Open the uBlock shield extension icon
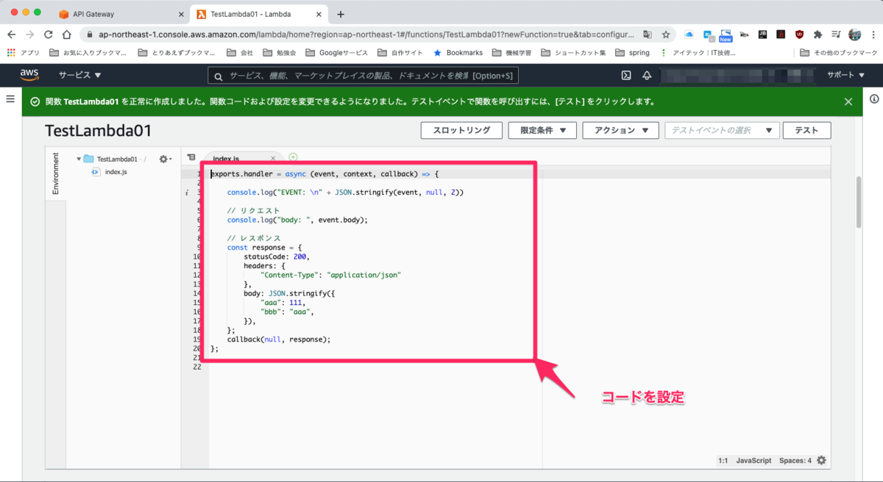 (799, 35)
